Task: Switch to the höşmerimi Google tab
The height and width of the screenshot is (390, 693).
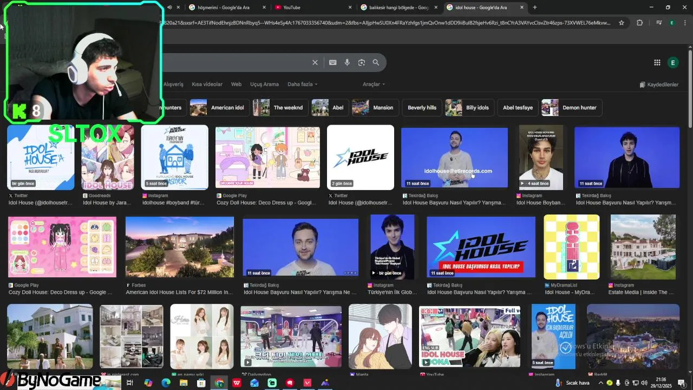Action: (x=226, y=7)
